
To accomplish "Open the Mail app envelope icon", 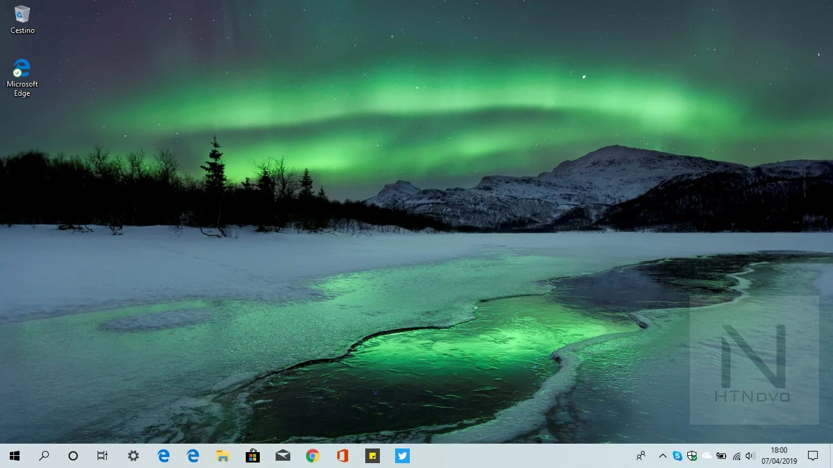I will point(282,456).
